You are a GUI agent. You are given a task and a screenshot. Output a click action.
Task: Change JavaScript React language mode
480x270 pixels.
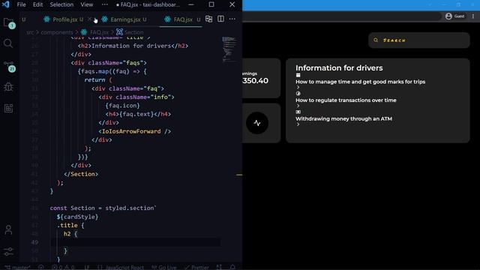click(x=121, y=267)
